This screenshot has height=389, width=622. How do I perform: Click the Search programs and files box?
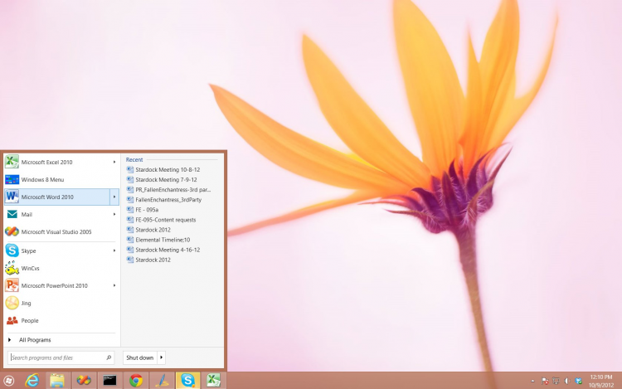58,357
